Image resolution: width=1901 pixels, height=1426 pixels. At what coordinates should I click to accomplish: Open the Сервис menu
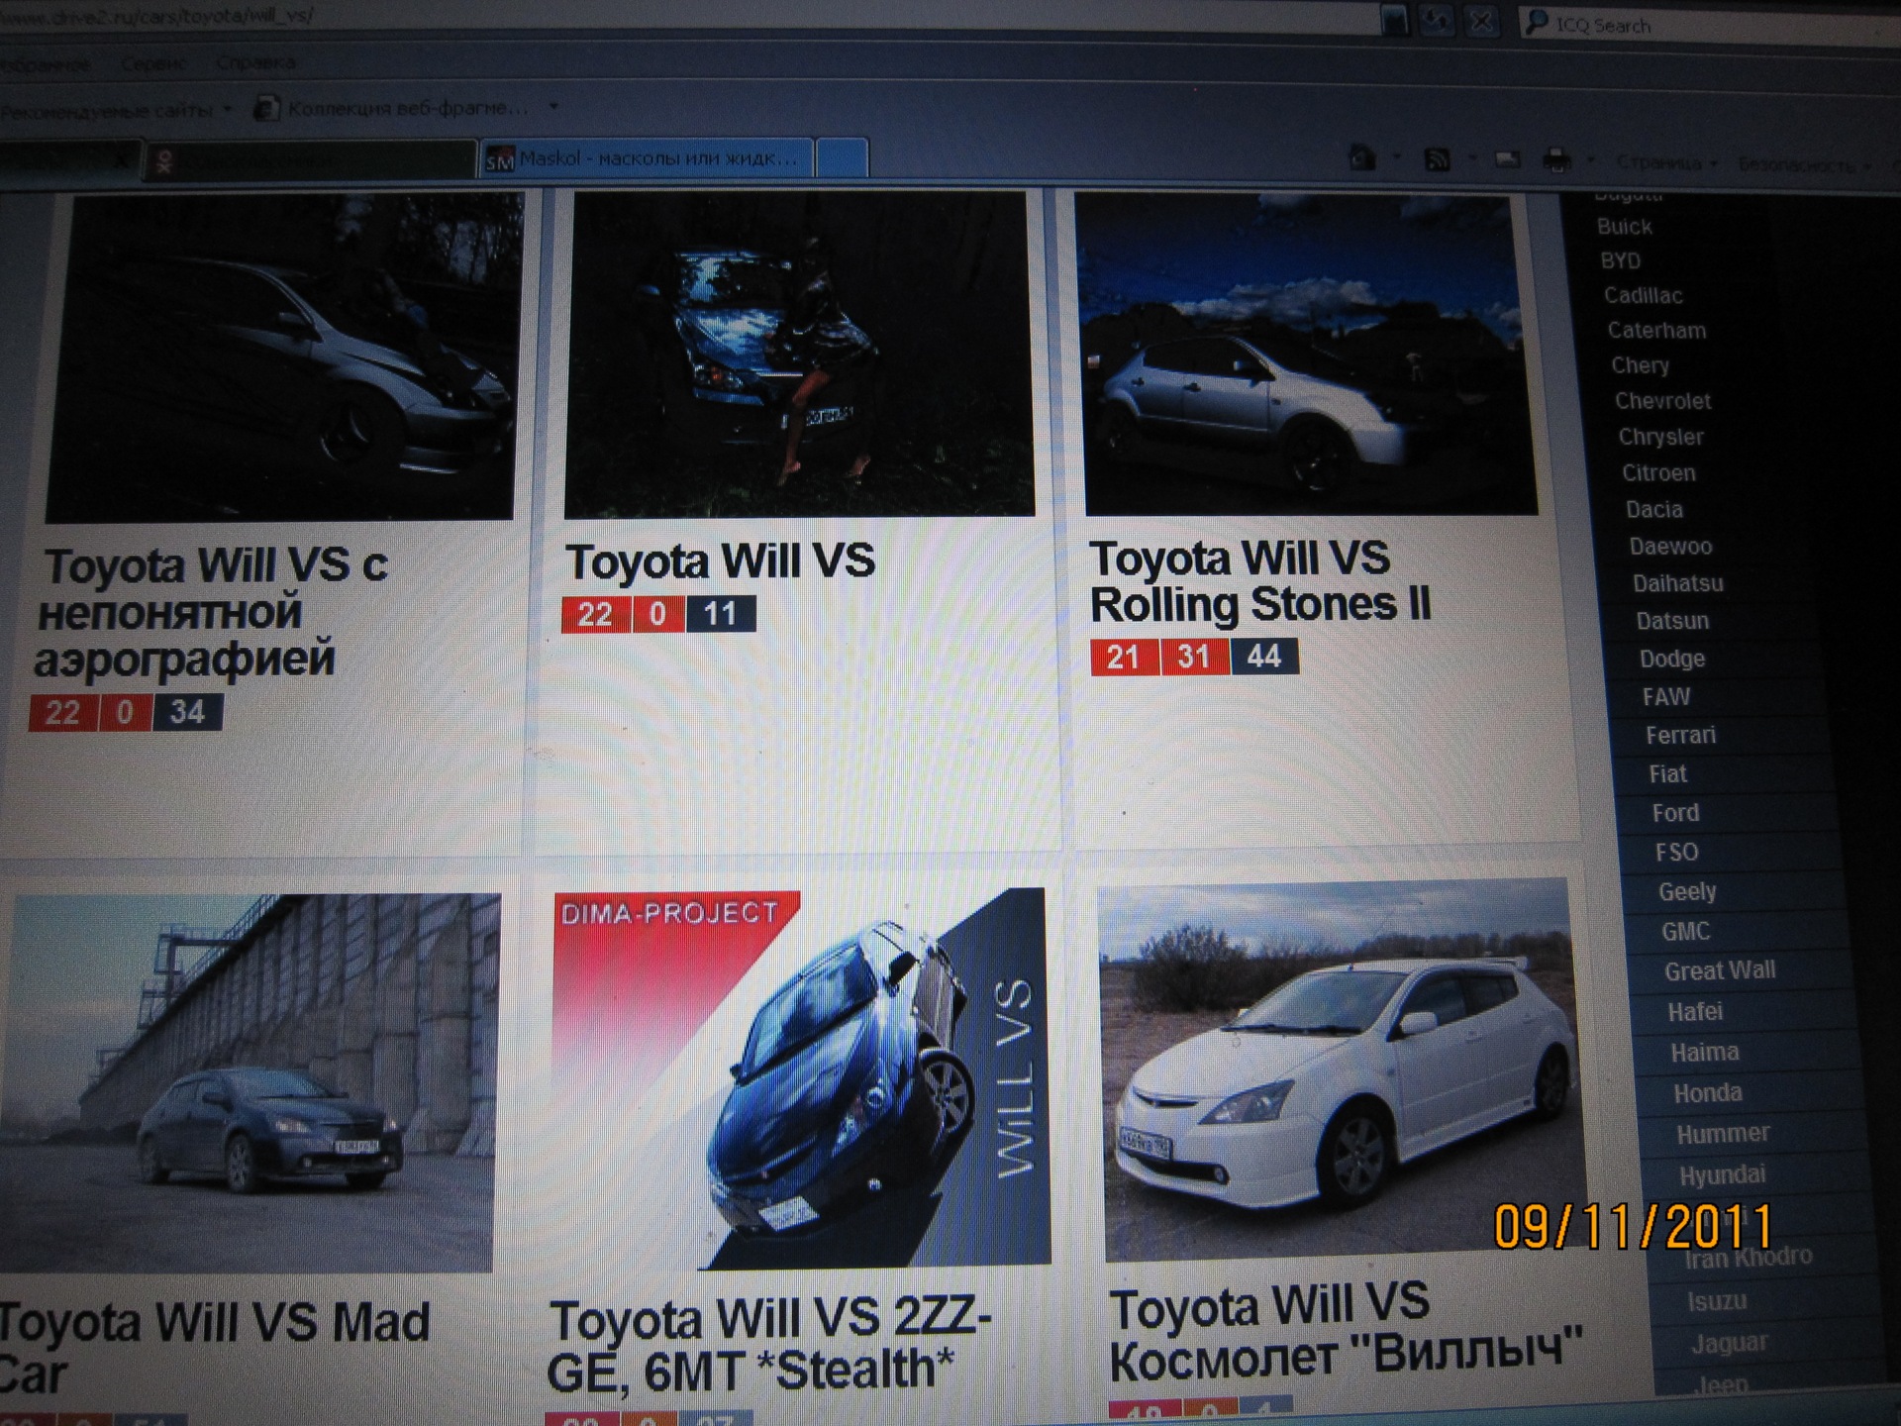coord(152,61)
